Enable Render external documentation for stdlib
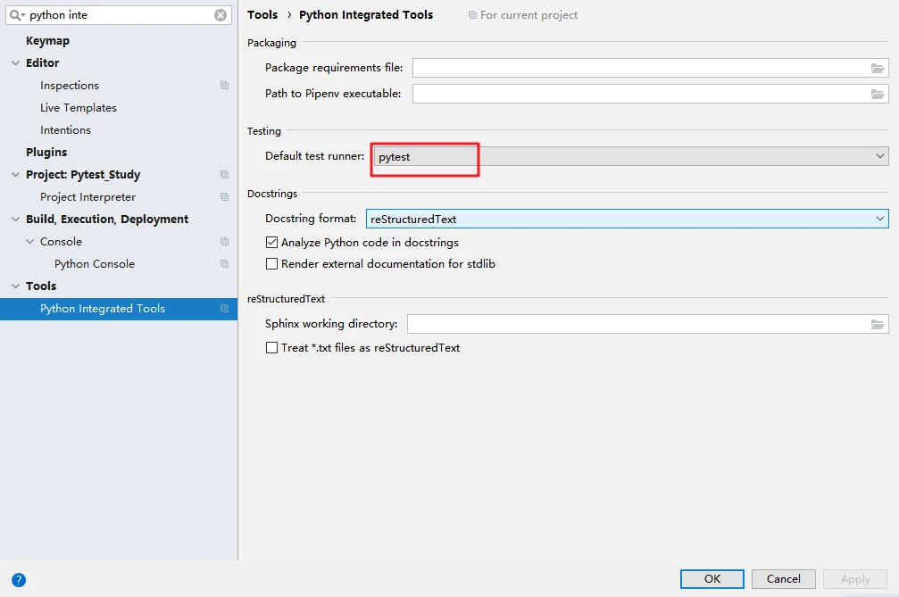This screenshot has width=899, height=597. pos(272,264)
